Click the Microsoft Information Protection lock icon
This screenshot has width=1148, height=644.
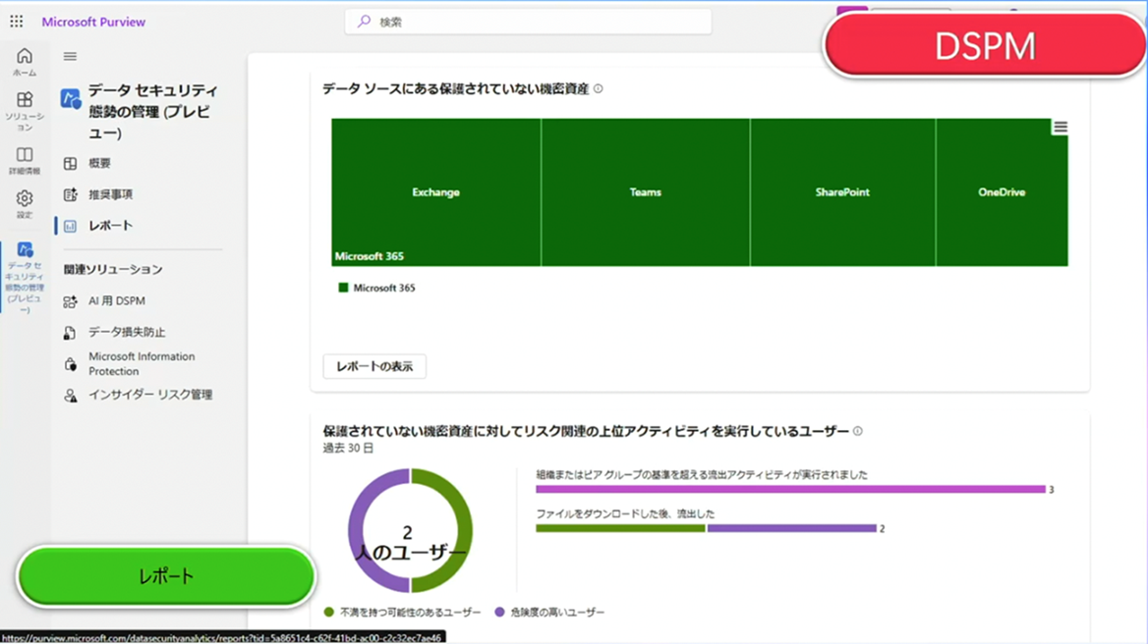click(71, 364)
